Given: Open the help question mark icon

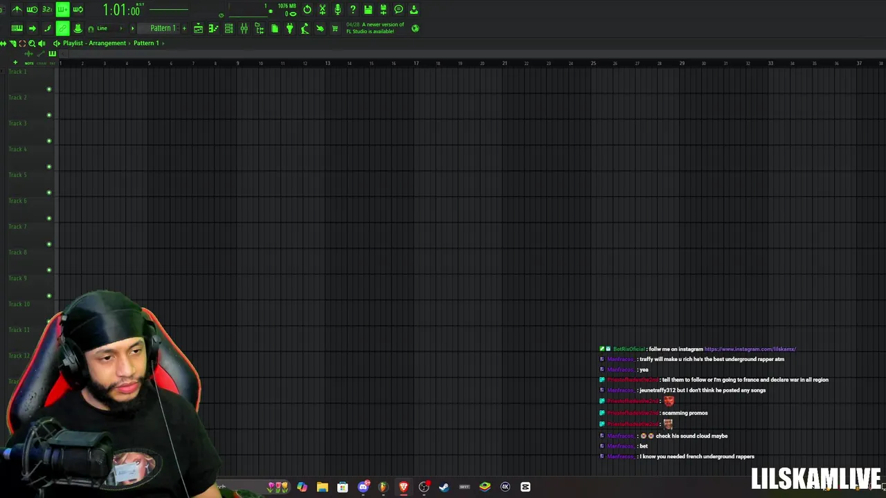Looking at the screenshot, I should pyautogui.click(x=353, y=10).
